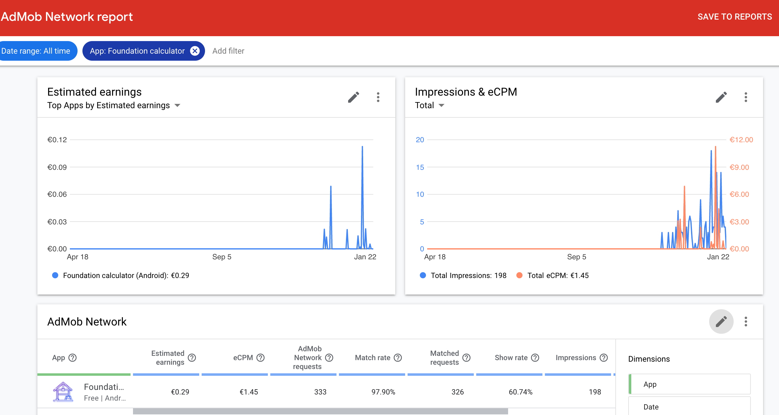Remove the Foundation calculator app filter
The height and width of the screenshot is (415, 779).
pyautogui.click(x=195, y=51)
